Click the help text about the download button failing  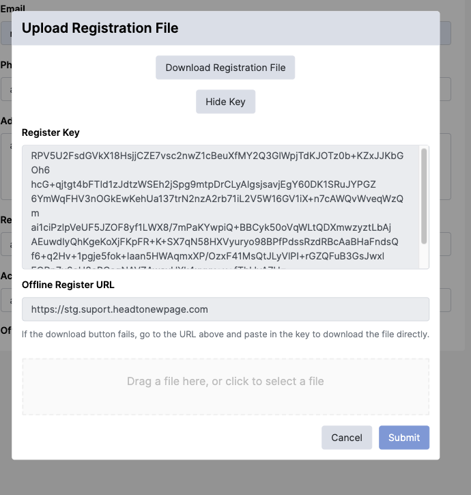(x=225, y=334)
